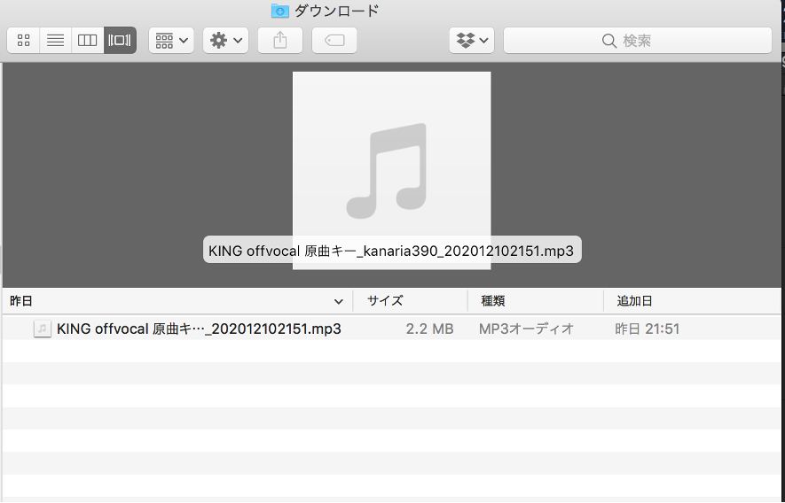Sort by the サイズ column header
Screen dimensions: 785x503
pyautogui.click(x=411, y=301)
